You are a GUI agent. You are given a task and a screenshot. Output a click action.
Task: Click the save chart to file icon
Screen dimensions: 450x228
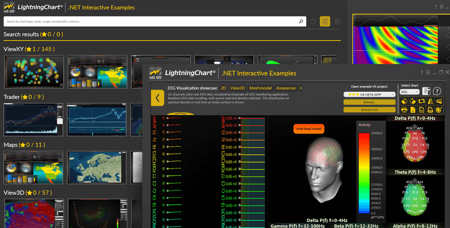tap(430, 110)
